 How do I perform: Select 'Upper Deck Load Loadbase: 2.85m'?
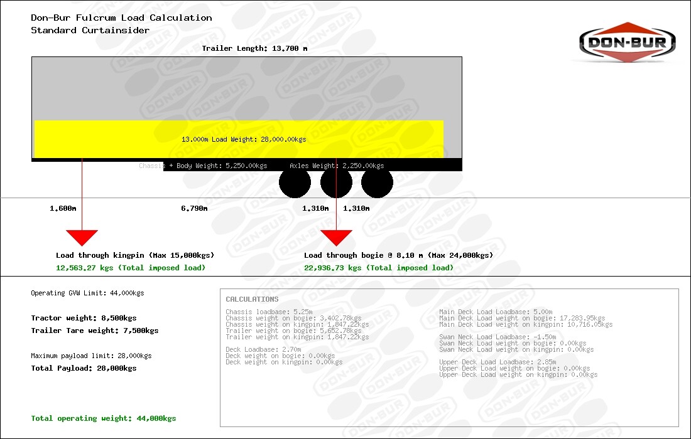(x=498, y=362)
